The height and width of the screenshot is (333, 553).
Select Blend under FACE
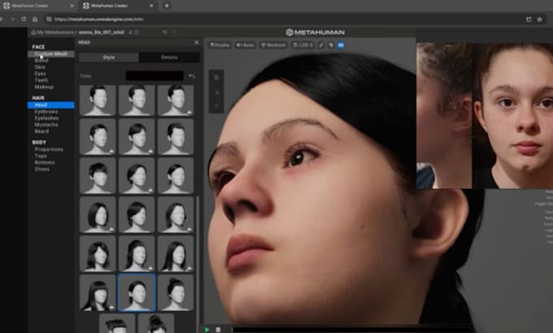click(x=41, y=60)
